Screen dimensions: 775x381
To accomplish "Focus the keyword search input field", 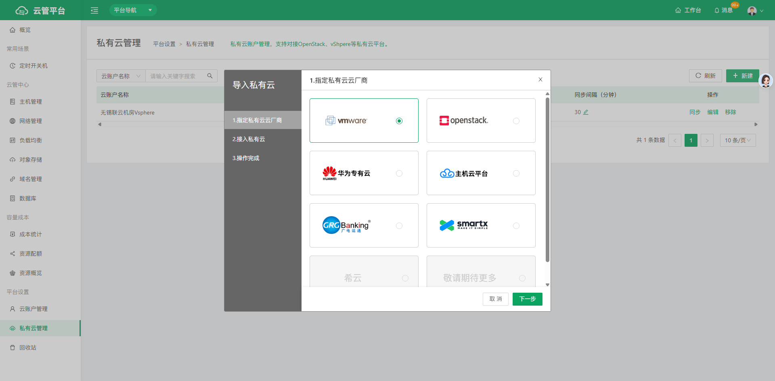I will tap(176, 76).
